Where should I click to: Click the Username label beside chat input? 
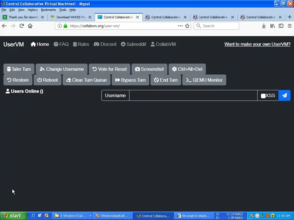(115, 95)
